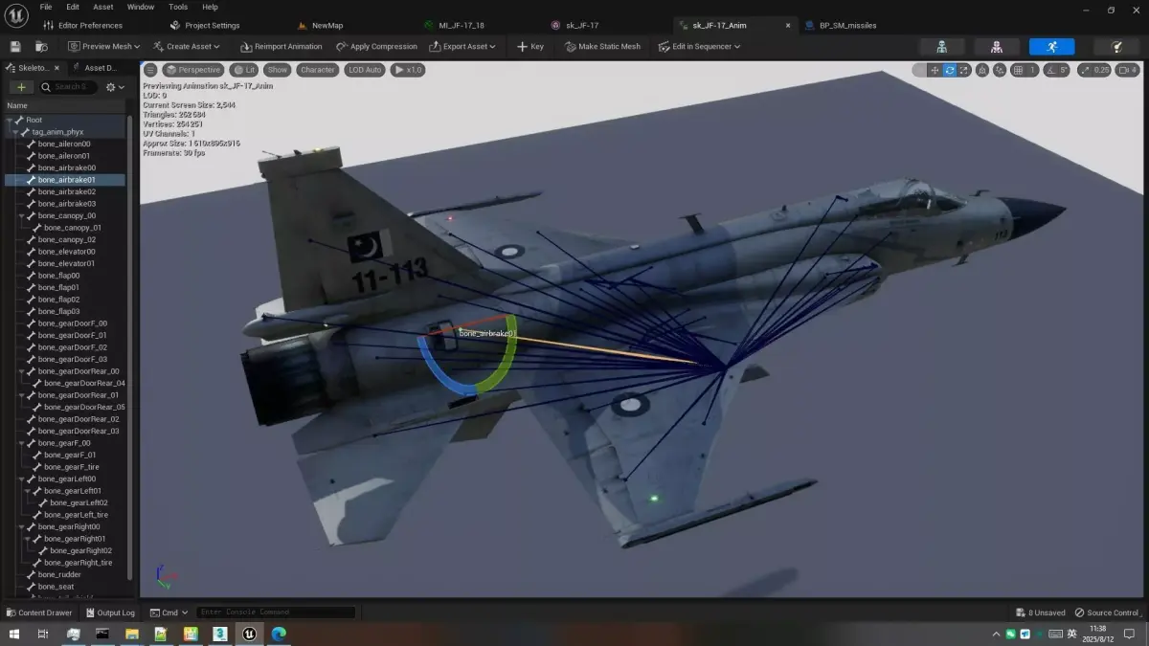Open Project Settings
Image resolution: width=1149 pixels, height=646 pixels.
point(205,25)
